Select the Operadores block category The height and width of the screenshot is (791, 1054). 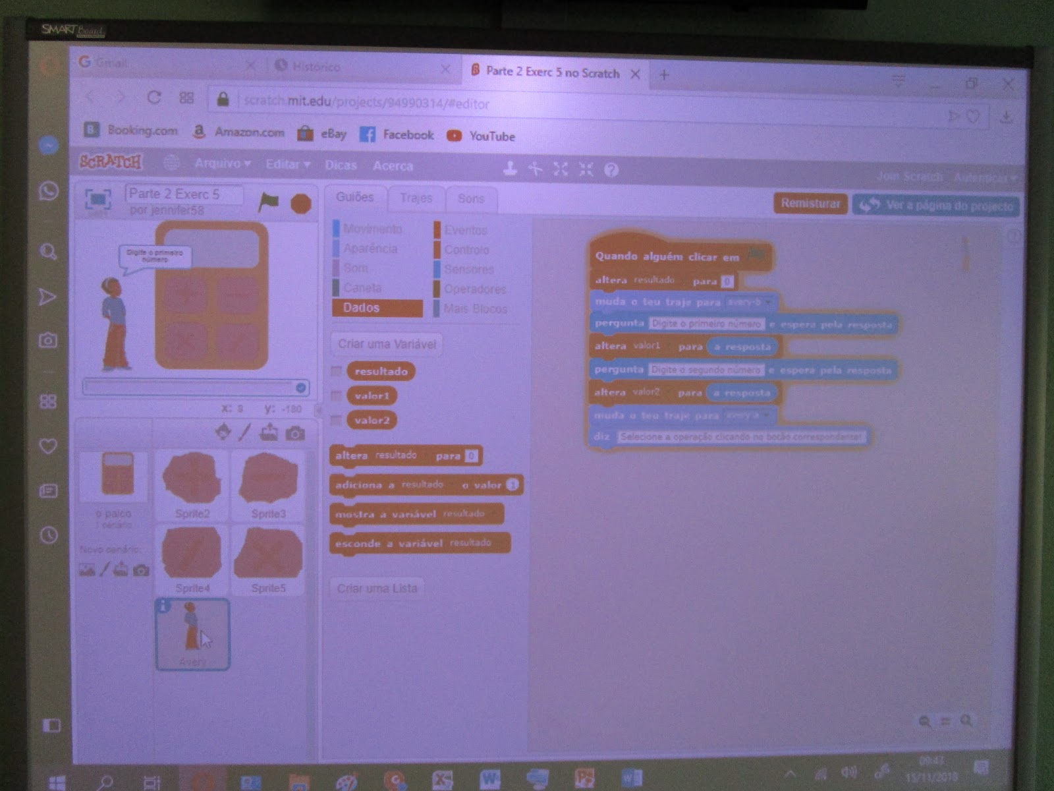pos(474,289)
